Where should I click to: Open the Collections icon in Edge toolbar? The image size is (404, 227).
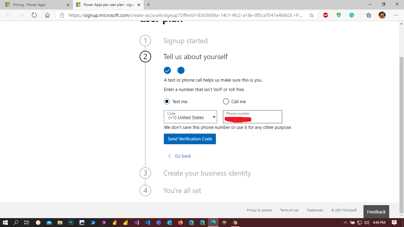pos(369,15)
